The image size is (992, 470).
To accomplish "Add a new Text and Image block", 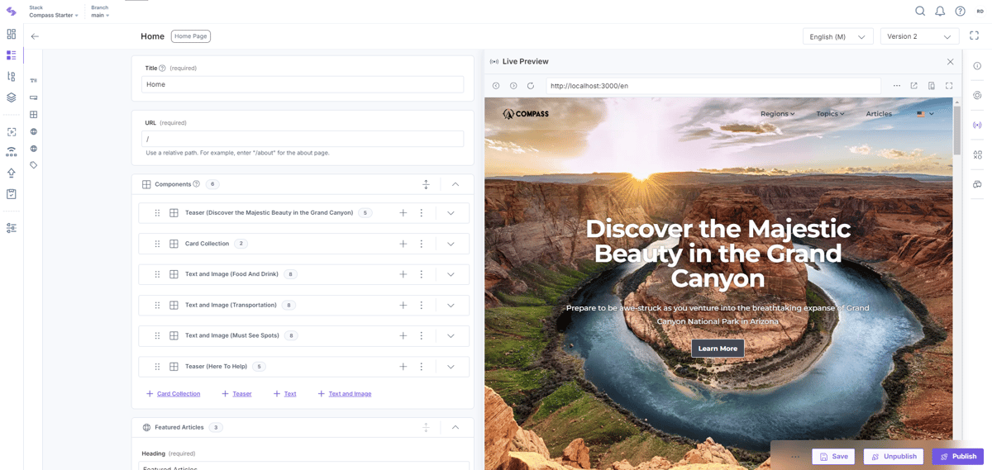I will pyautogui.click(x=345, y=394).
